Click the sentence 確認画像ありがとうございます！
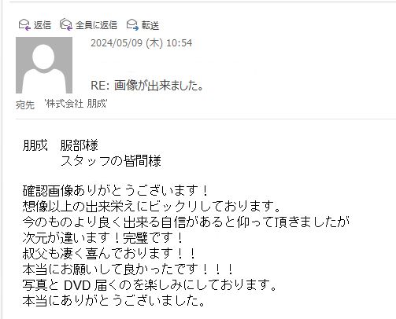Image resolution: width=396 pixels, height=319 pixels. [x=116, y=190]
